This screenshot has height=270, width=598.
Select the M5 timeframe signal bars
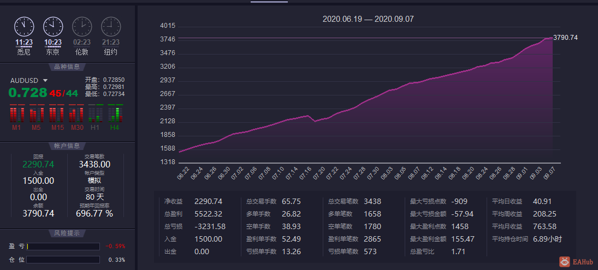(37, 113)
